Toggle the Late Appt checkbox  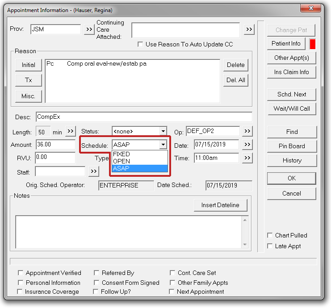pos(270,246)
